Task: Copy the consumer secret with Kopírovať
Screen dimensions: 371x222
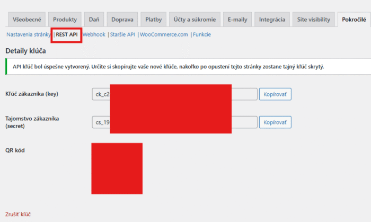Action: 275,122
